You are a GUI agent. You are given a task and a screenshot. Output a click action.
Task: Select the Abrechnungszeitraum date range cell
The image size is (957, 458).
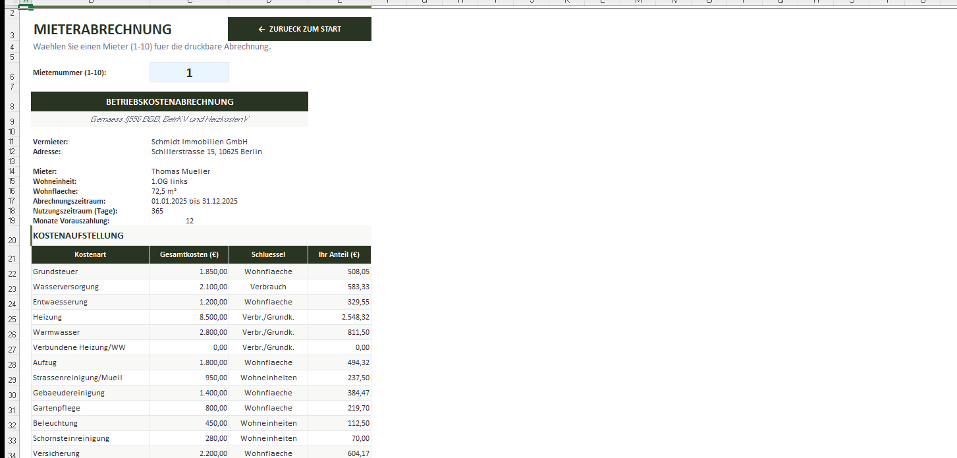click(194, 201)
